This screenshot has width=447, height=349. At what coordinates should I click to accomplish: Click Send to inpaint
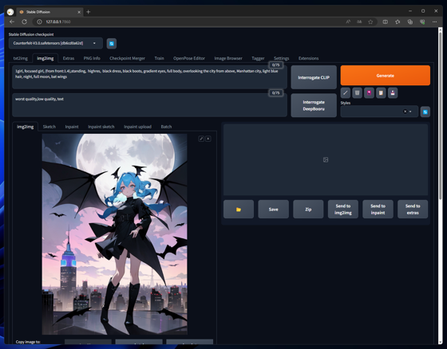click(x=378, y=210)
